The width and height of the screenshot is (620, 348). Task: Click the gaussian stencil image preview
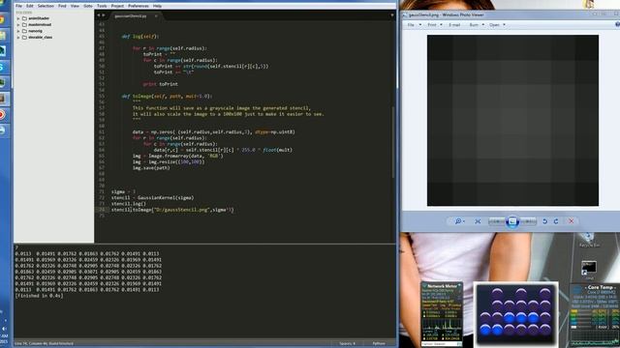512,120
